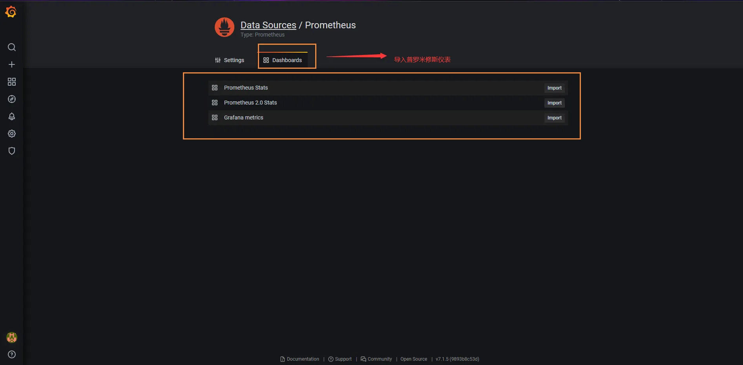
Task: Import the Grafana metrics dashboard
Action: click(554, 118)
